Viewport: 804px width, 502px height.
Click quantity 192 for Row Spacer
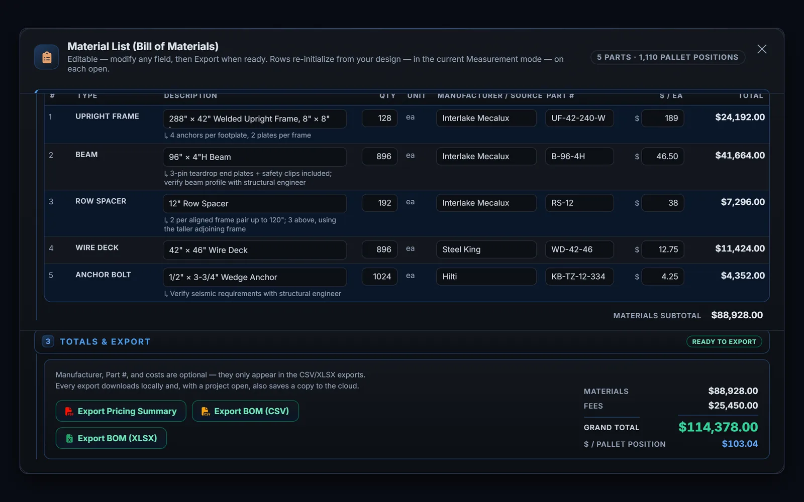tap(380, 203)
